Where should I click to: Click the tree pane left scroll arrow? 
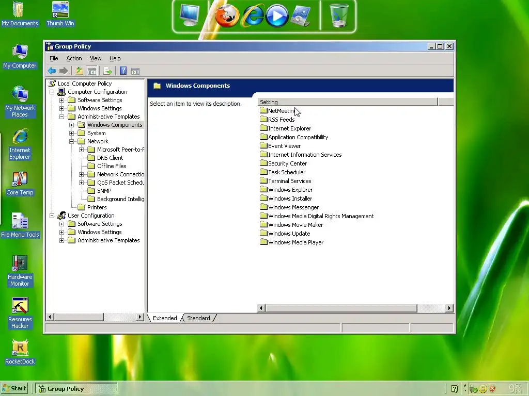click(x=50, y=317)
